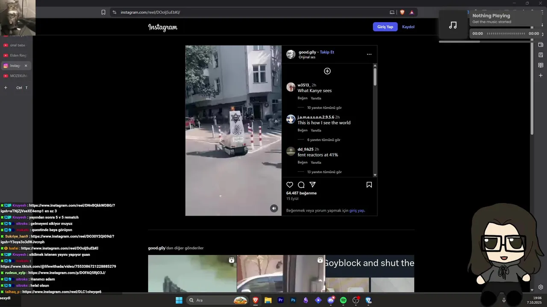547x307 pixels.
Task: Open the reading list sidebar icon
Action: tap(541, 65)
